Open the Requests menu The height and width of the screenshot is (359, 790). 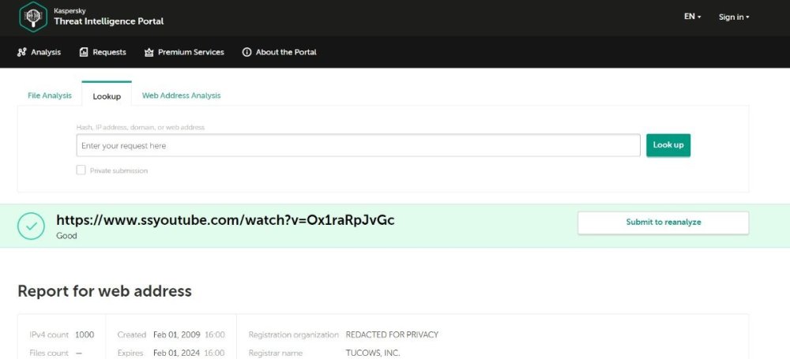[x=103, y=52]
